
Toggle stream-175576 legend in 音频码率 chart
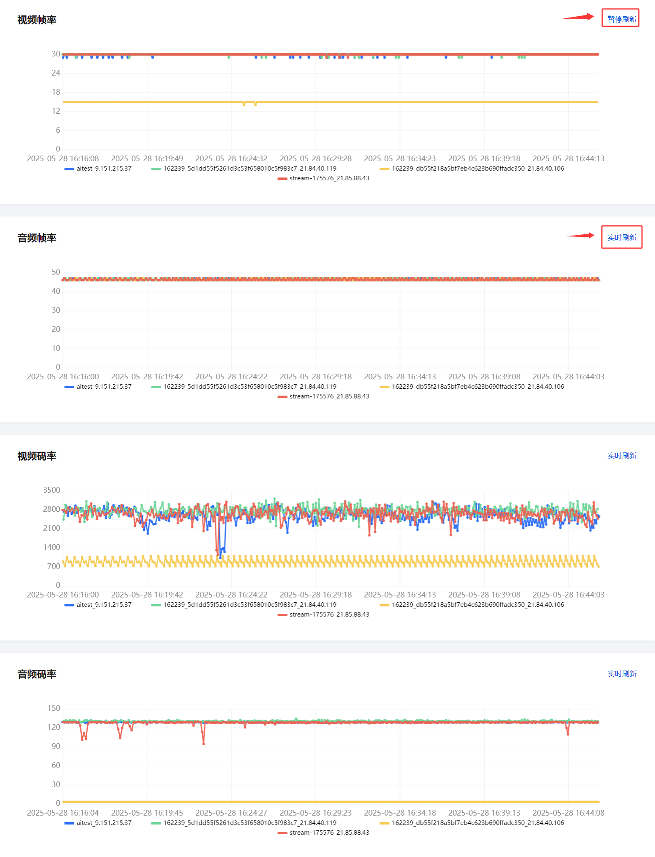point(323,833)
